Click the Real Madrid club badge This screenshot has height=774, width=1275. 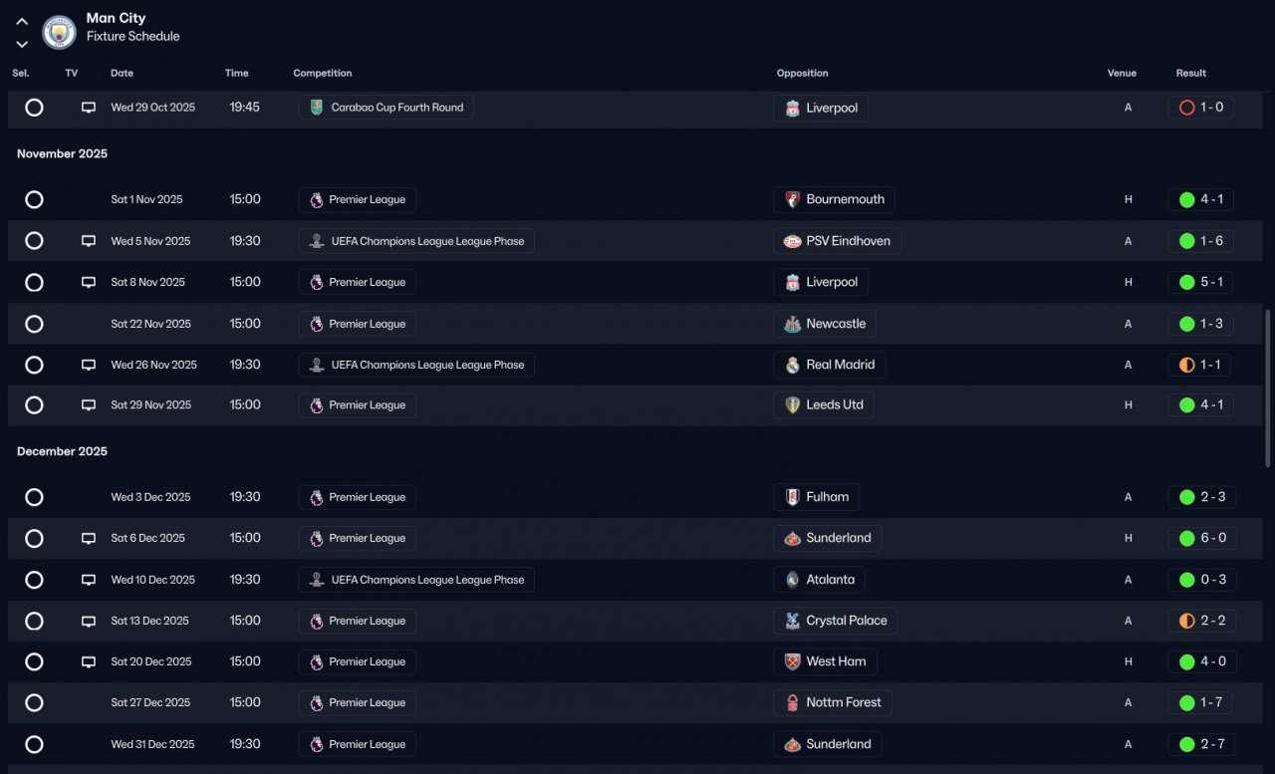[792, 365]
